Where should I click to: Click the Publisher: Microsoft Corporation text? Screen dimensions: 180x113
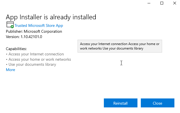coord(34,31)
